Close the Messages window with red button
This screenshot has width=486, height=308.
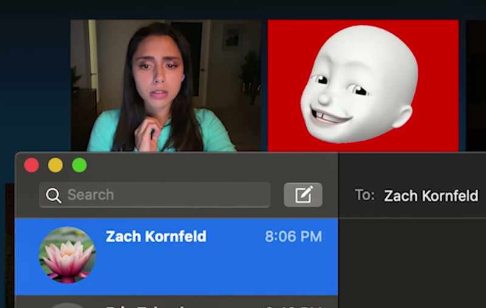click(32, 165)
